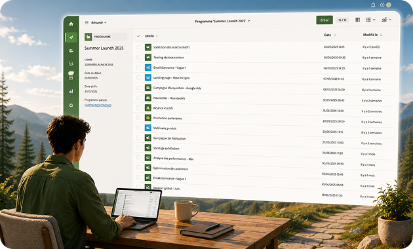
Task: Click megaphone icon of Validation des assets créatifs
Action: tap(148, 47)
